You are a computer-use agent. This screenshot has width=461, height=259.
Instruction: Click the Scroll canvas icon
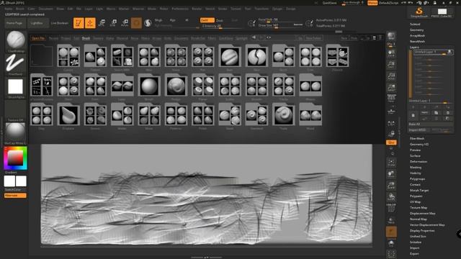click(x=391, y=53)
